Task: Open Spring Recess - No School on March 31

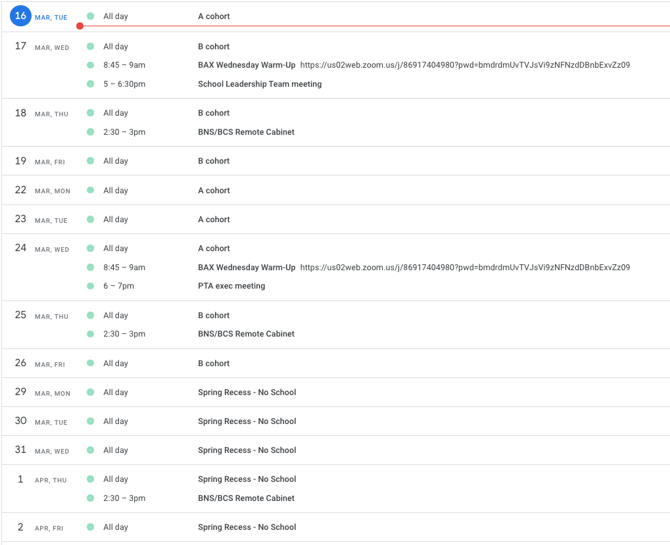Action: click(247, 450)
